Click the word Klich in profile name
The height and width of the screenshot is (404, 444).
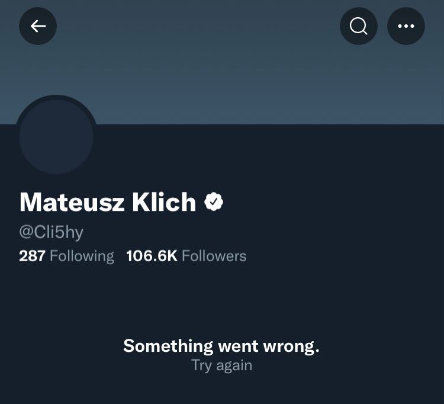(x=164, y=202)
